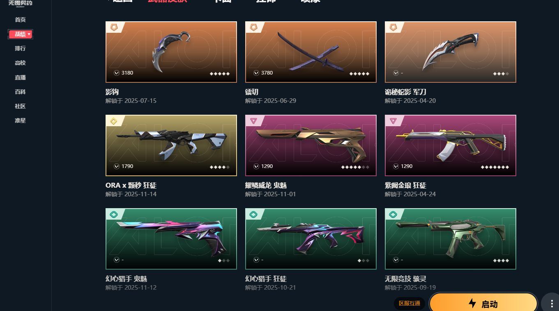Click the tier badge icon on 镭切 card
559x311 pixels.
click(x=253, y=27)
